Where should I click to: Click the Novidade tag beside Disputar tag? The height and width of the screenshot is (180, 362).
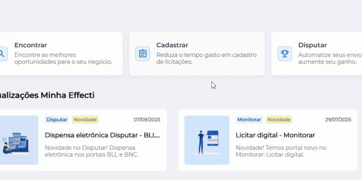click(x=85, y=120)
